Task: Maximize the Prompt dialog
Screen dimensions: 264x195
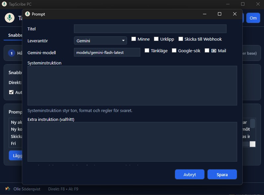Action: click(x=220, y=14)
